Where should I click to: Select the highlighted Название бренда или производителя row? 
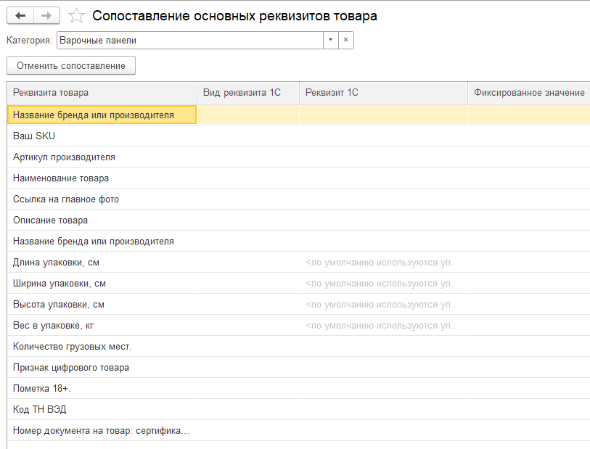299,115
